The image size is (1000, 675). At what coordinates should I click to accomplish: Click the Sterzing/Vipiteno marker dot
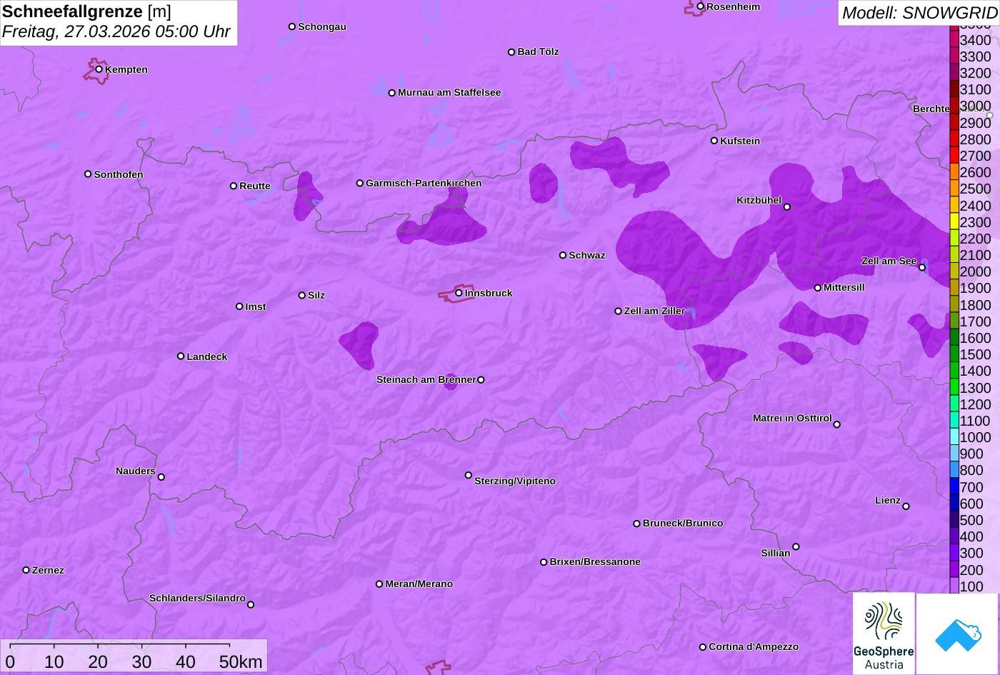coord(469,475)
